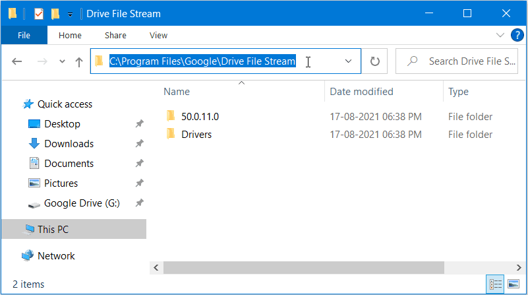Open Pictures in navigation pane
This screenshot has width=528, height=295.
pyautogui.click(x=61, y=183)
